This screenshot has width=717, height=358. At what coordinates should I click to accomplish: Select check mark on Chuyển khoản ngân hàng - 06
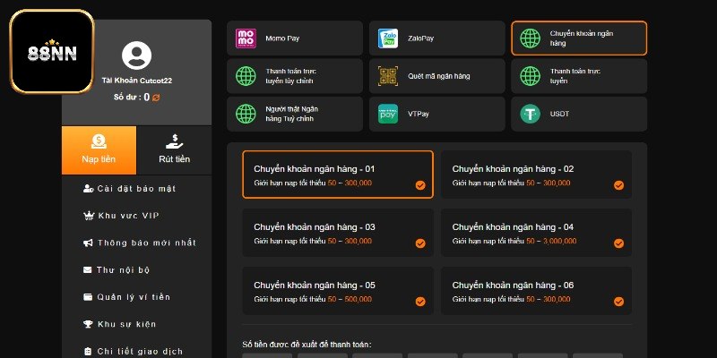(618, 302)
